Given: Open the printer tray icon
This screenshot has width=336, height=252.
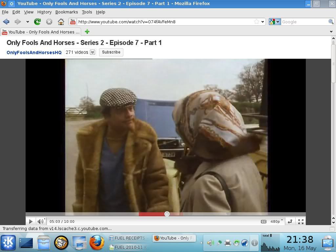Looking at the screenshot, I should (x=228, y=242).
